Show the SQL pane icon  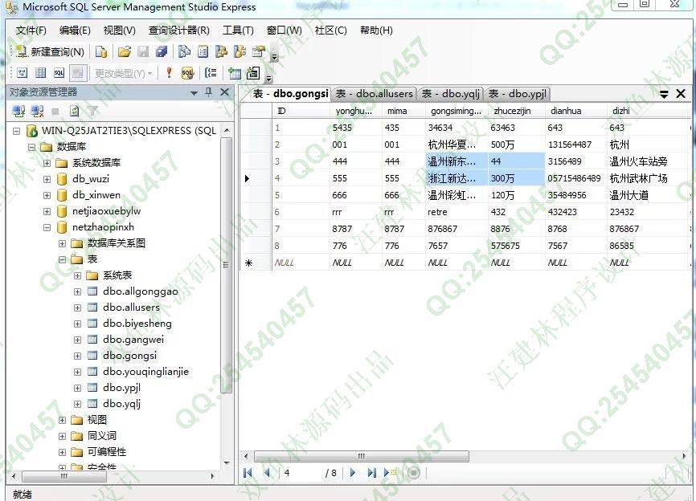pos(59,73)
